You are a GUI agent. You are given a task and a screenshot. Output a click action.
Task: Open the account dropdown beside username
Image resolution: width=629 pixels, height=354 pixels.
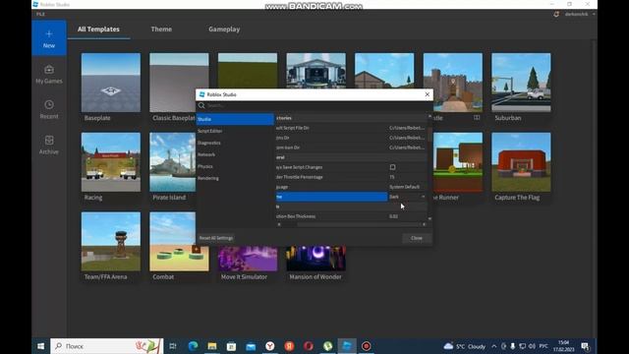tap(594, 14)
